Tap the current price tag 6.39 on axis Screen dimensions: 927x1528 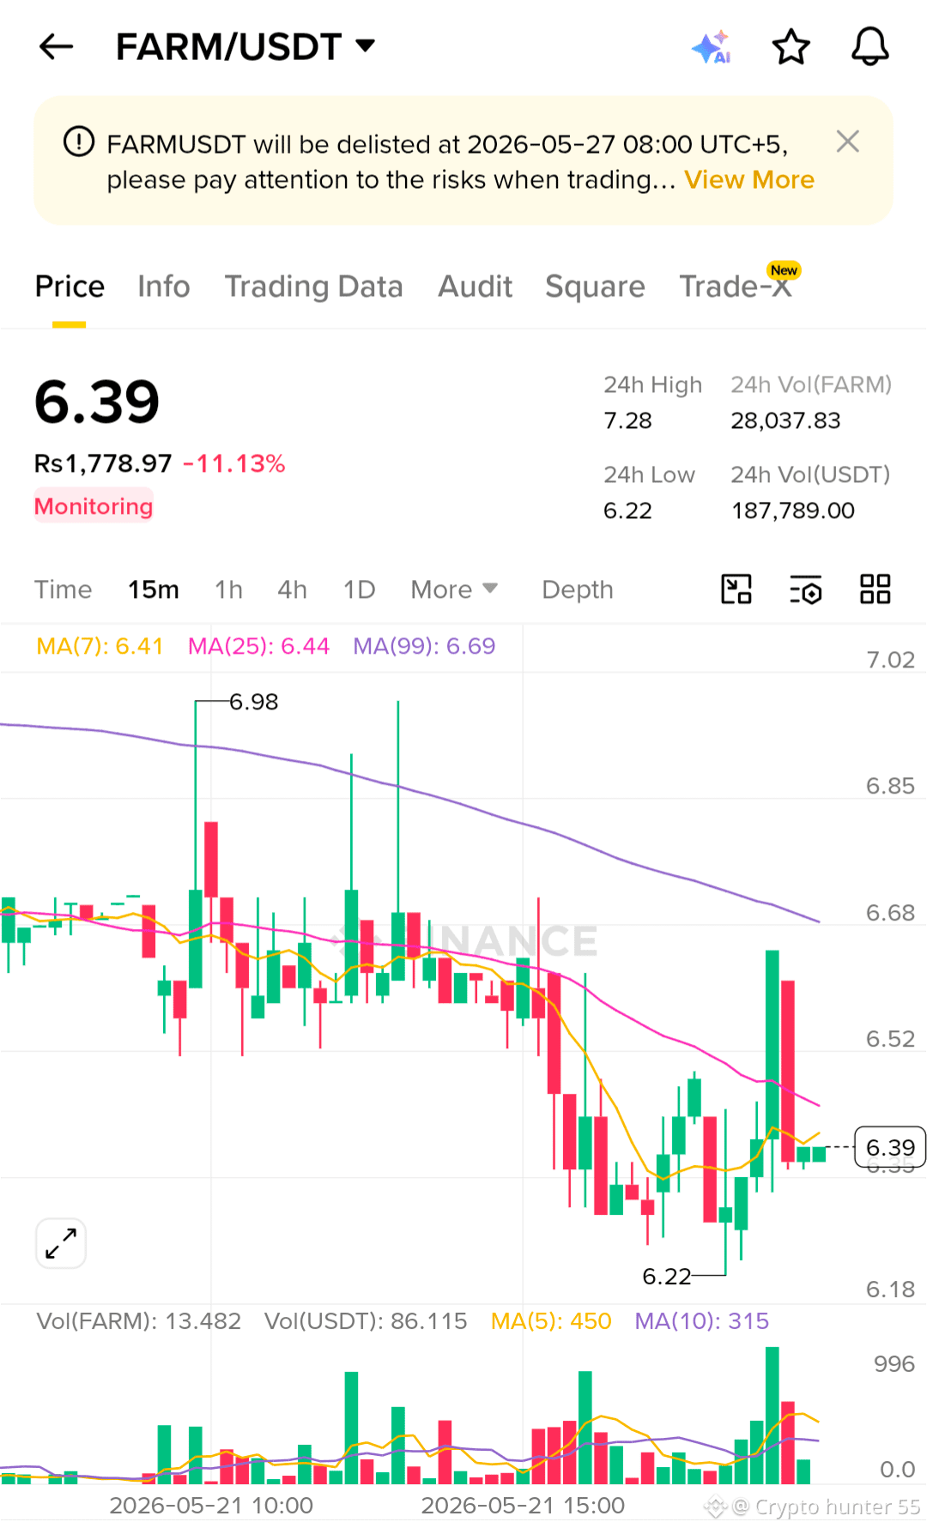coord(890,1148)
